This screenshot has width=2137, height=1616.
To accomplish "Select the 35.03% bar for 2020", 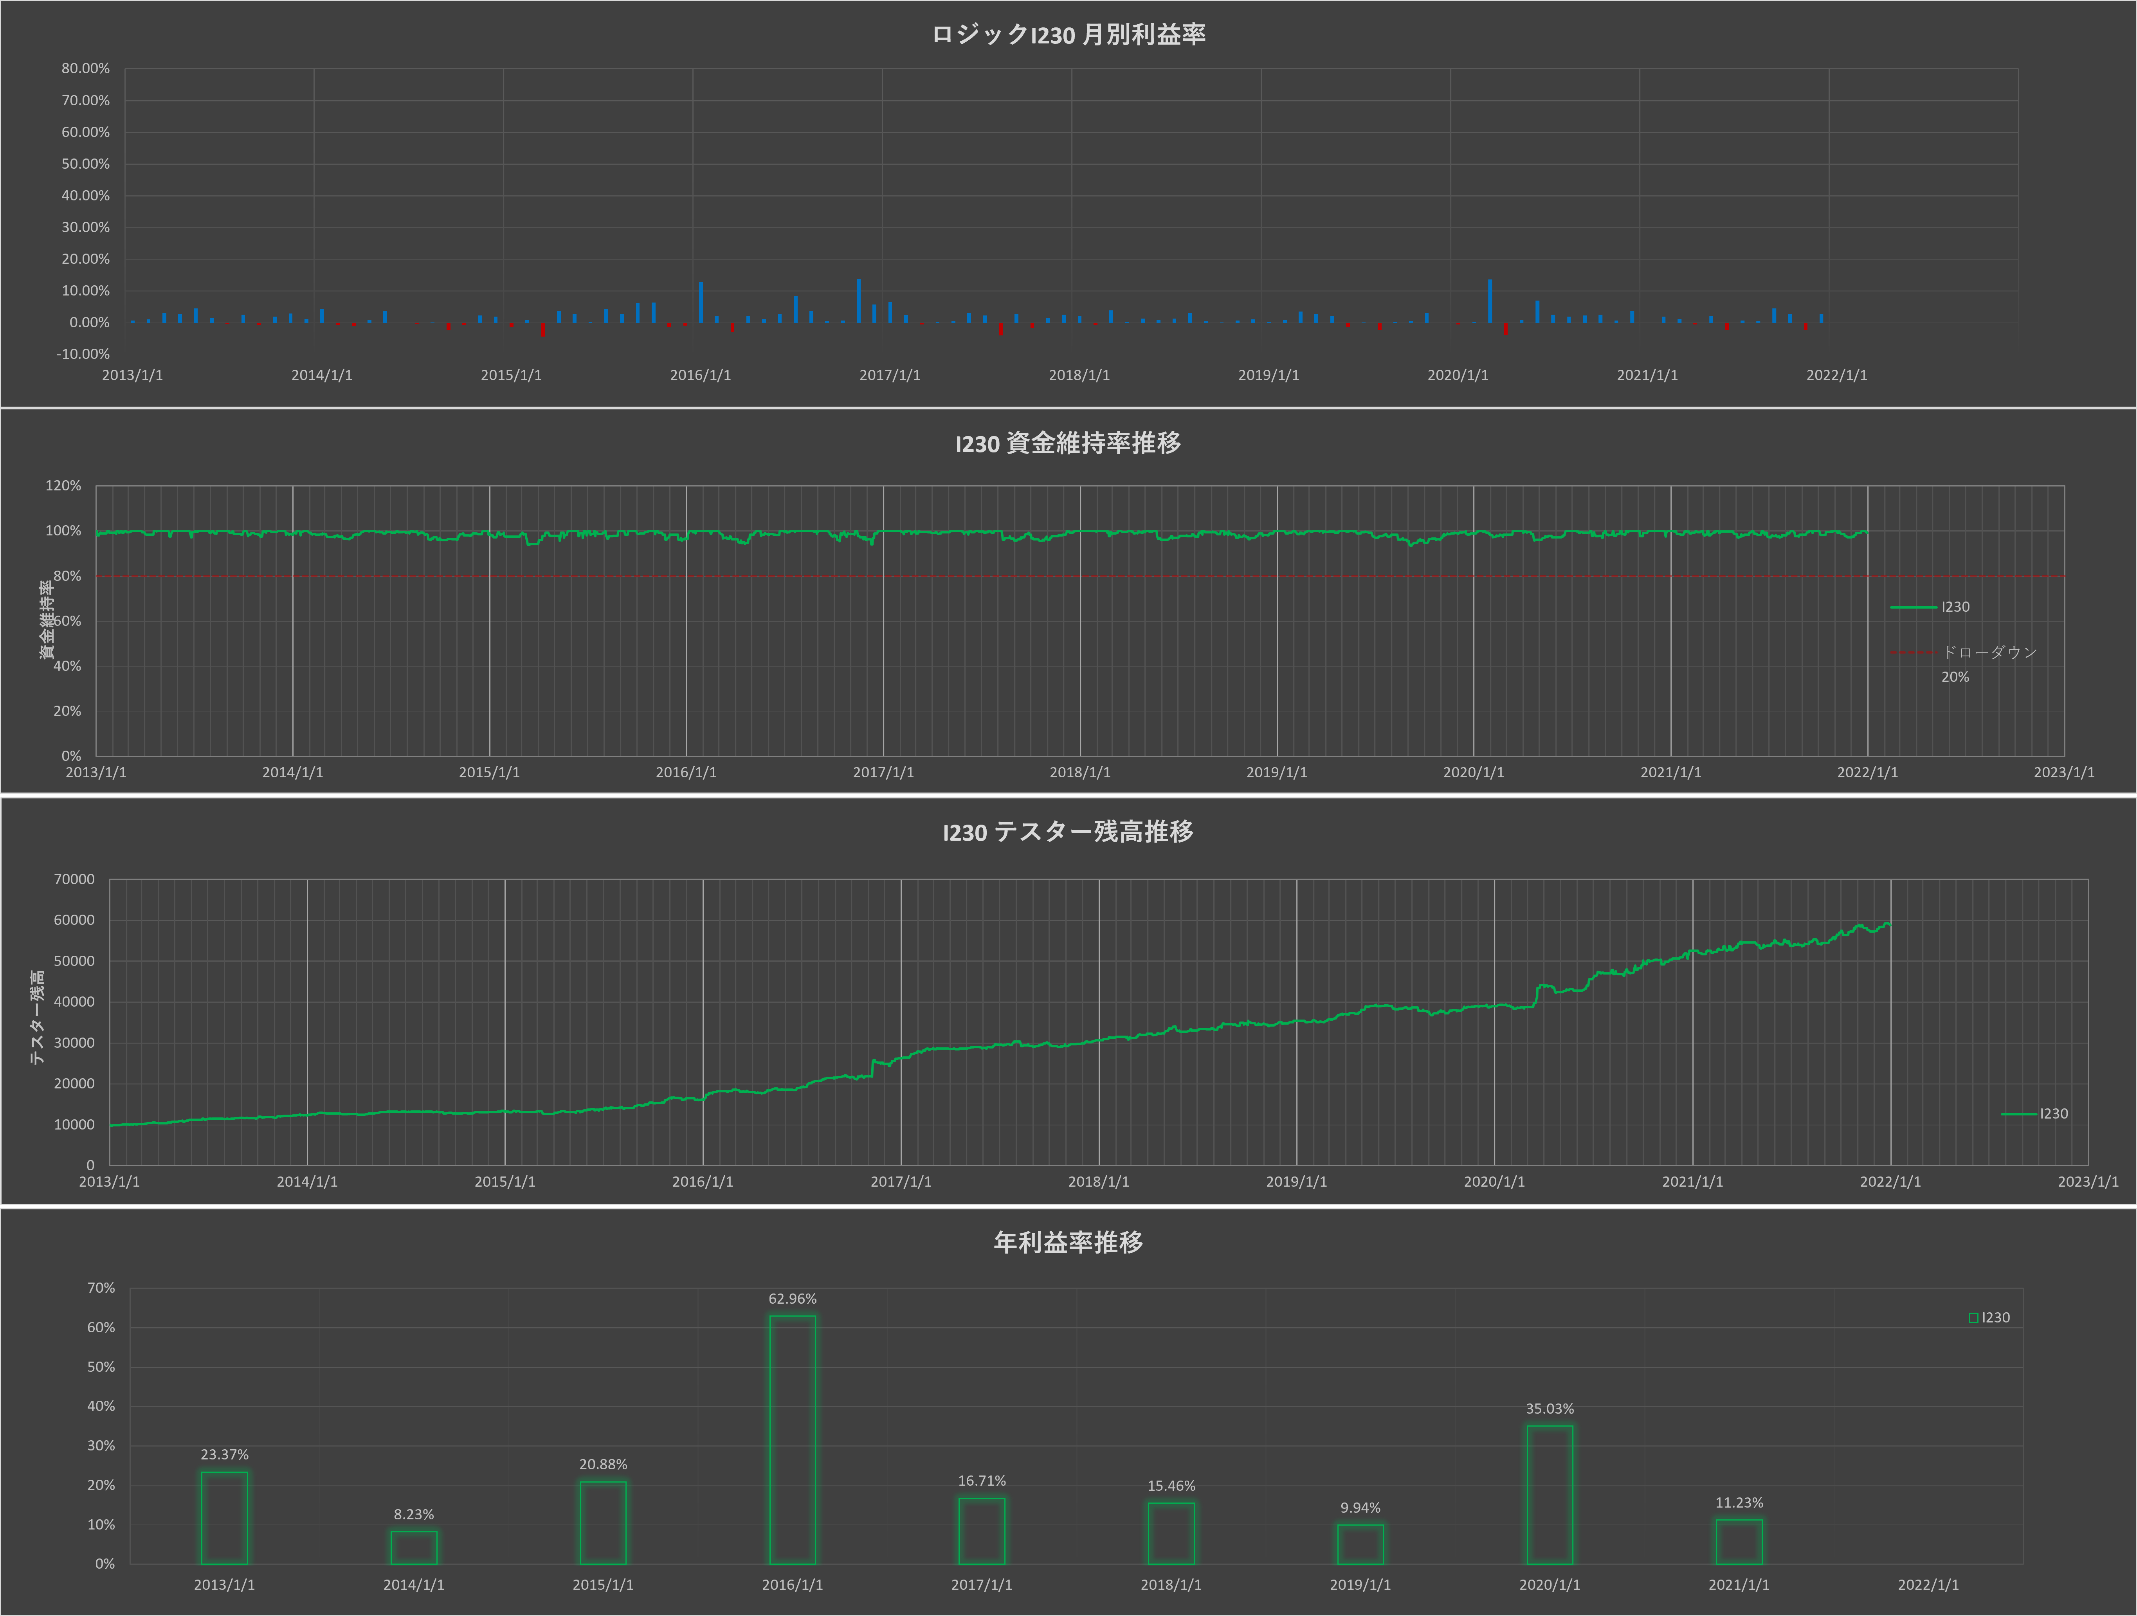I will [1550, 1494].
